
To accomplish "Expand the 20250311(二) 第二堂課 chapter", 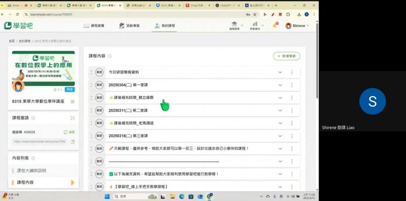I will point(280,110).
